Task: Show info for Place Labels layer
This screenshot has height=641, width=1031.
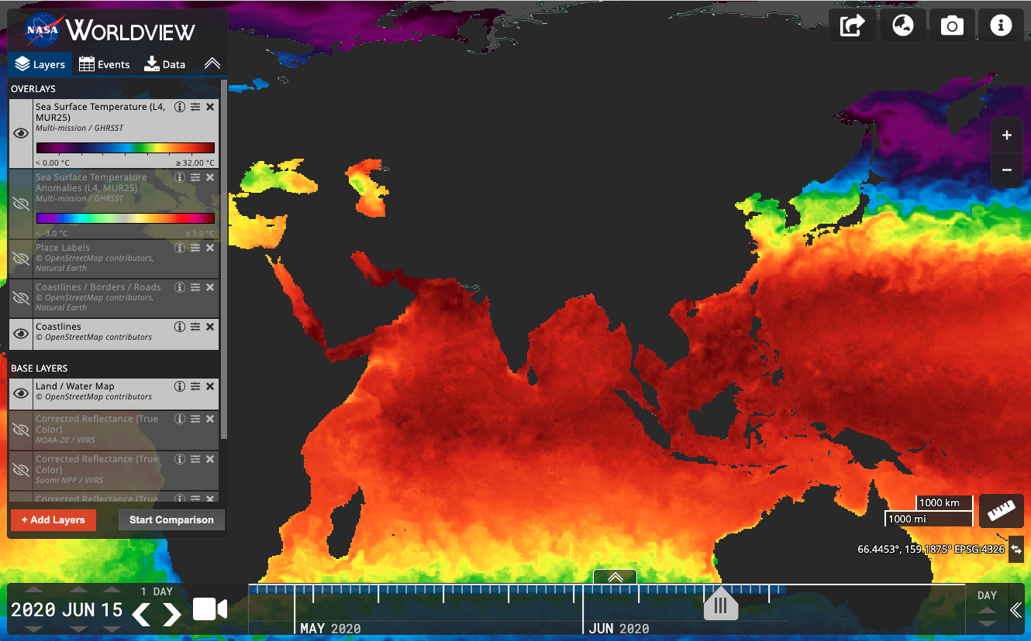Action: click(180, 248)
